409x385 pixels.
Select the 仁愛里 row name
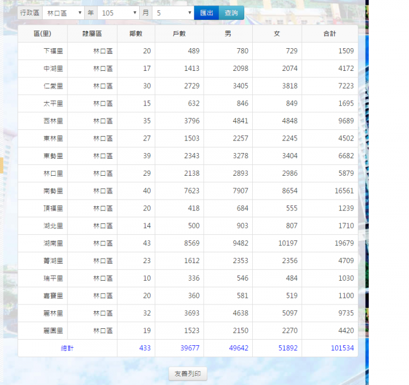(x=53, y=86)
